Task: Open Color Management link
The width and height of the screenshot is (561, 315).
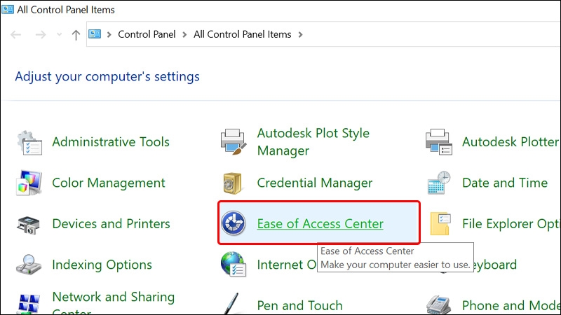Action: pyautogui.click(x=109, y=183)
